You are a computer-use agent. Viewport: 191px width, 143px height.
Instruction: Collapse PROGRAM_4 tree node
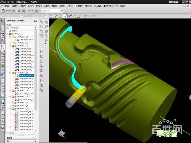10,73
